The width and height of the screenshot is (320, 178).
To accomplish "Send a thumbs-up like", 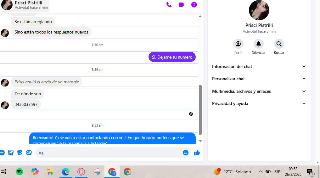I will pos(197,153).
